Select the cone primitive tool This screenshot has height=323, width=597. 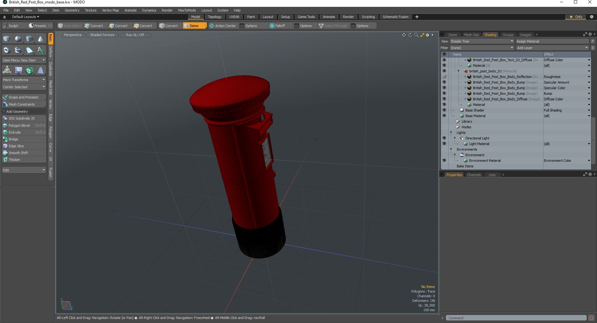[x=40, y=39]
